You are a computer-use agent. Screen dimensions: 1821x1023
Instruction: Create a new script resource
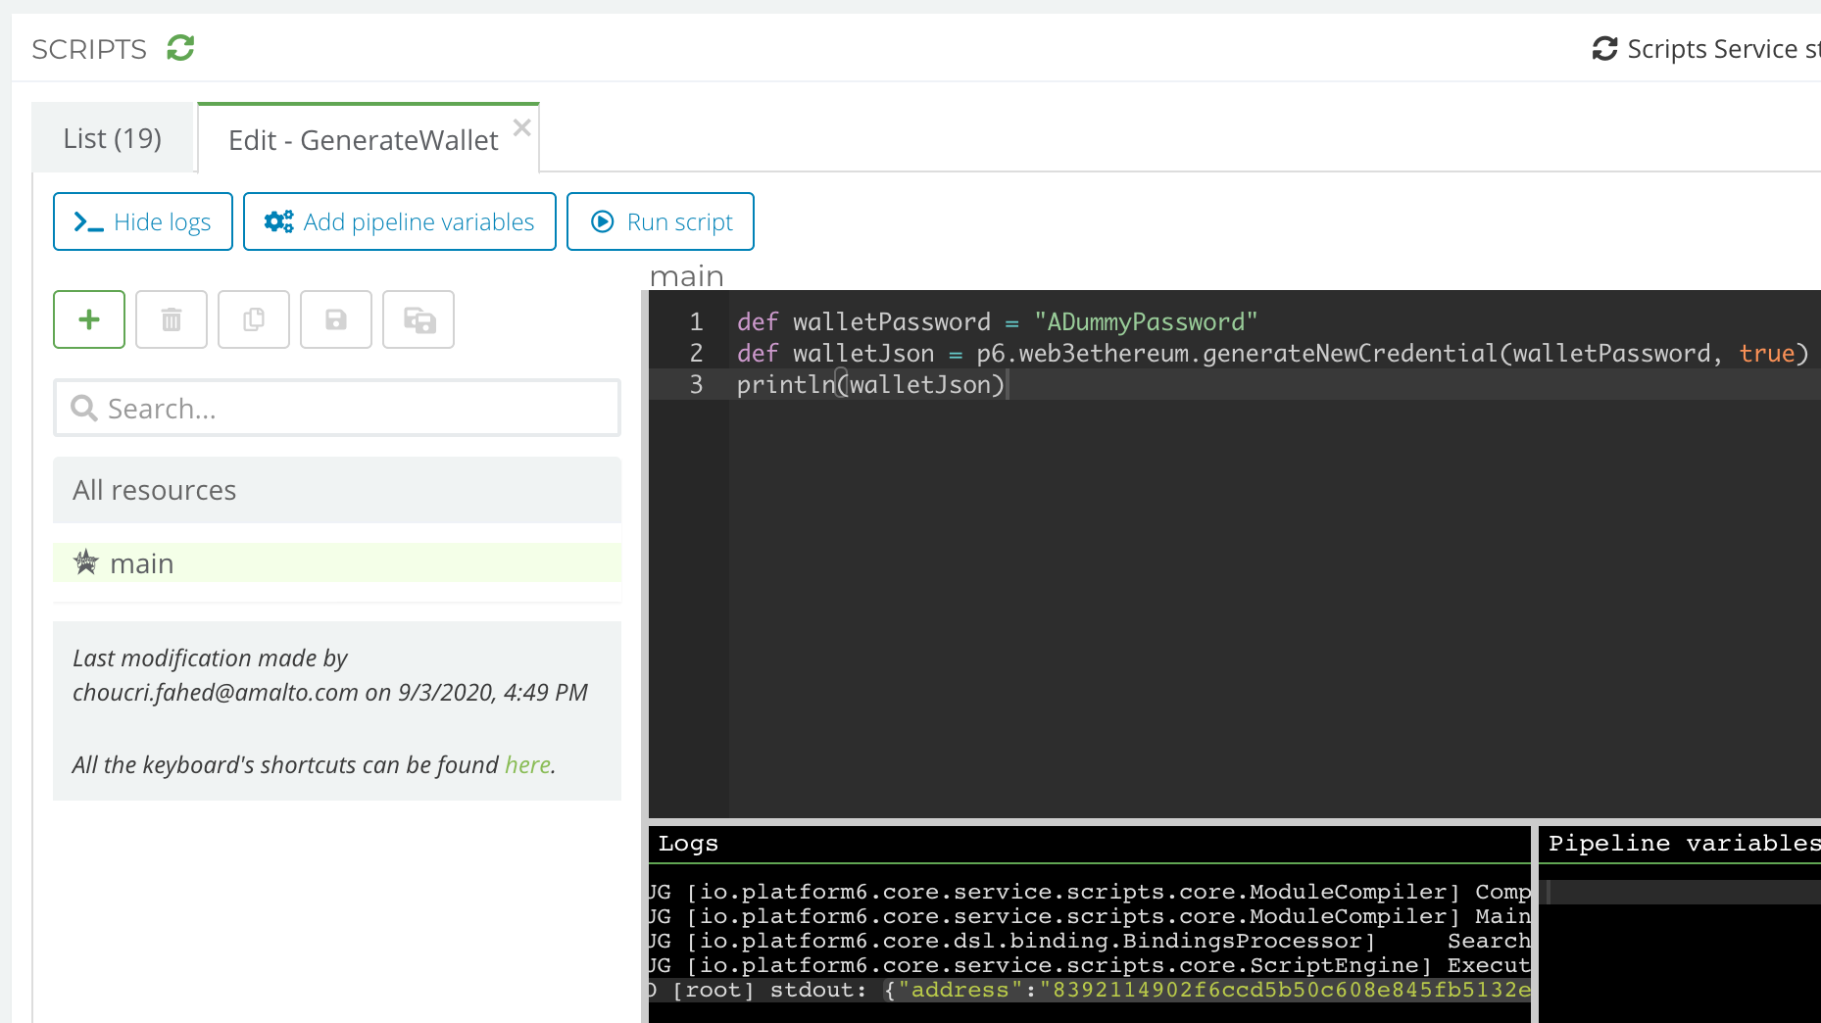pyautogui.click(x=88, y=319)
